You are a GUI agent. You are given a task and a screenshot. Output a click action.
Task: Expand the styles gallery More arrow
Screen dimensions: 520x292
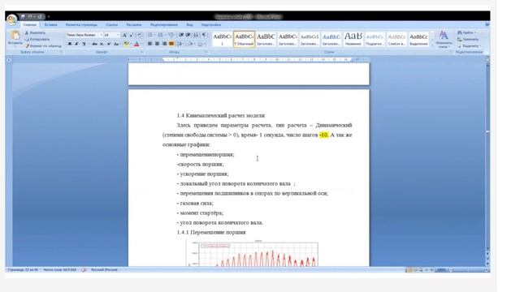click(431, 45)
